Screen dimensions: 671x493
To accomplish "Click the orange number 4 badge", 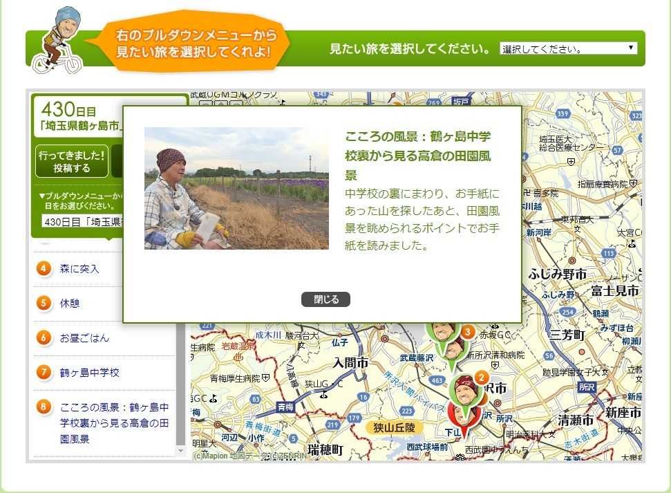I will (44, 268).
